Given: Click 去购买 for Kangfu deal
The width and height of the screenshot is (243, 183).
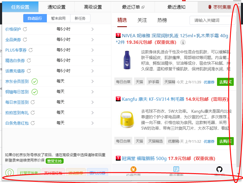Looking at the screenshot, I should (x=225, y=141).
